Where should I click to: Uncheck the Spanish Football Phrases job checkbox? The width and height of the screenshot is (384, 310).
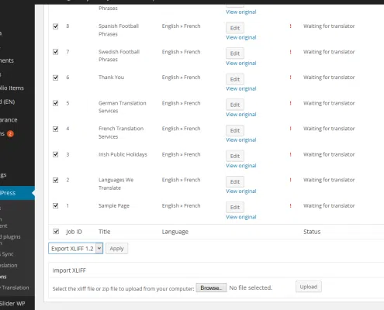coord(56,26)
